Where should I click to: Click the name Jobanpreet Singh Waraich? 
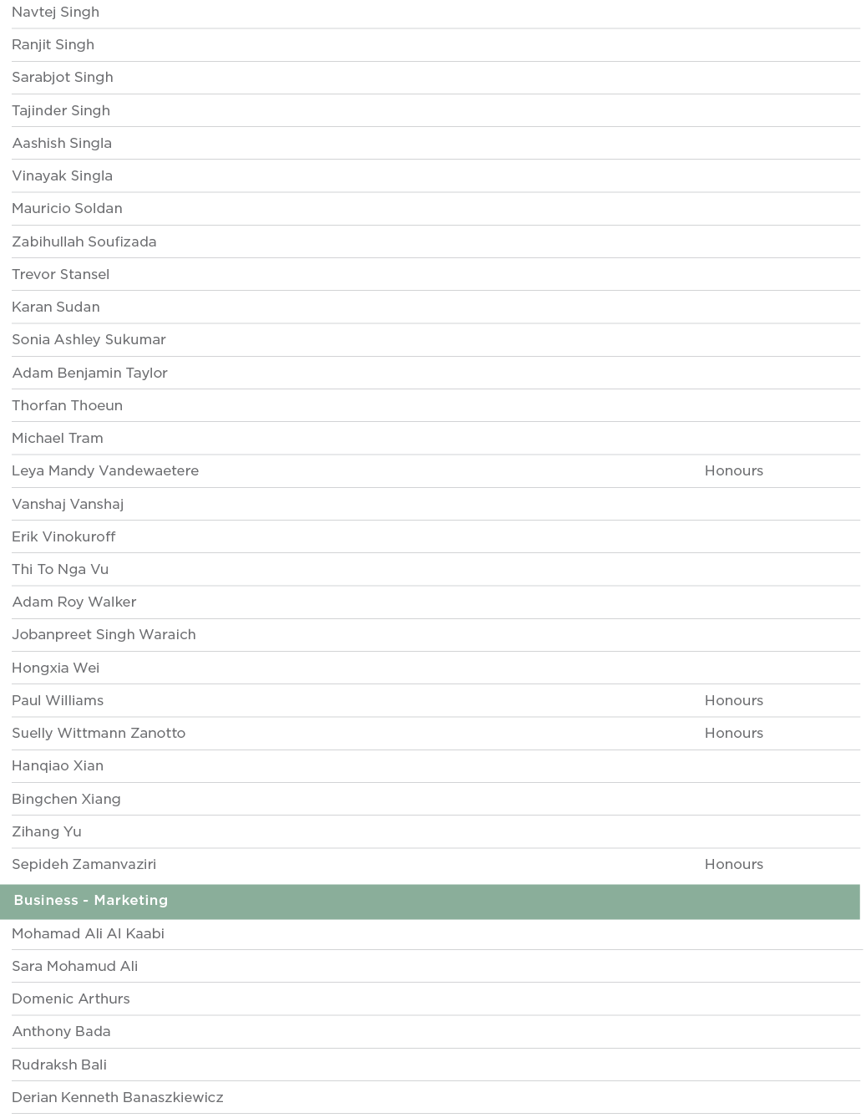[x=104, y=634]
